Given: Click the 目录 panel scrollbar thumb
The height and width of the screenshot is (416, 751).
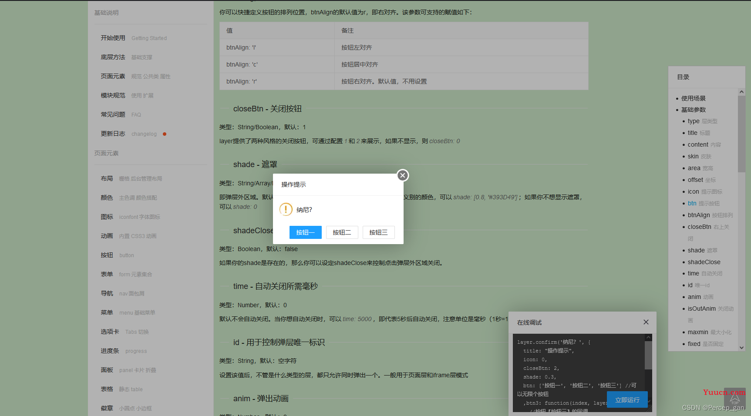Looking at the screenshot, I should coord(741,134).
